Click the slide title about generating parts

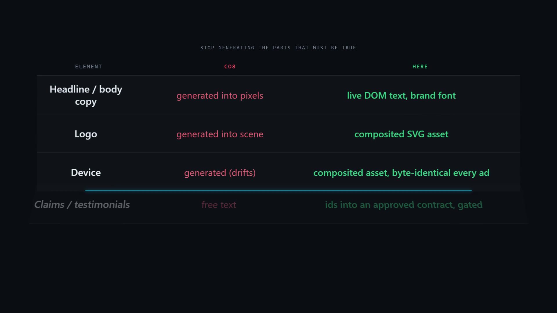(278, 48)
